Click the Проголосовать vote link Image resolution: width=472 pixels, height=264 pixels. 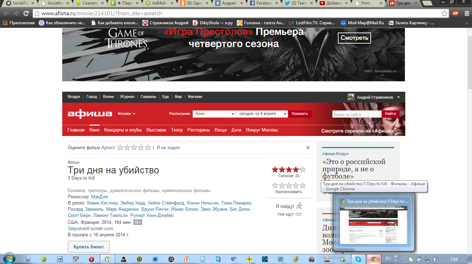[289, 192]
